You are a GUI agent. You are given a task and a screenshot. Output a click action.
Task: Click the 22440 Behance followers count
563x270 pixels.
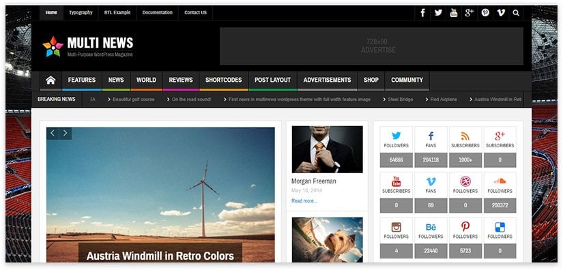431,251
